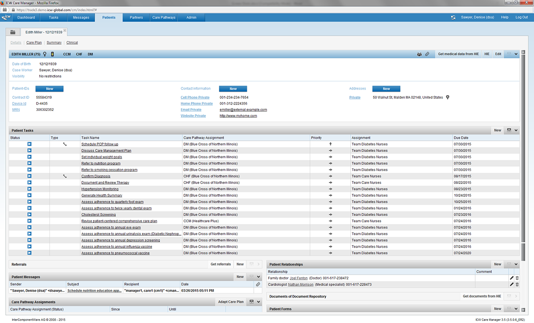The height and width of the screenshot is (323, 534).
Task: Click phone type icon in Confirm Diagnosis row
Action: (x=65, y=176)
